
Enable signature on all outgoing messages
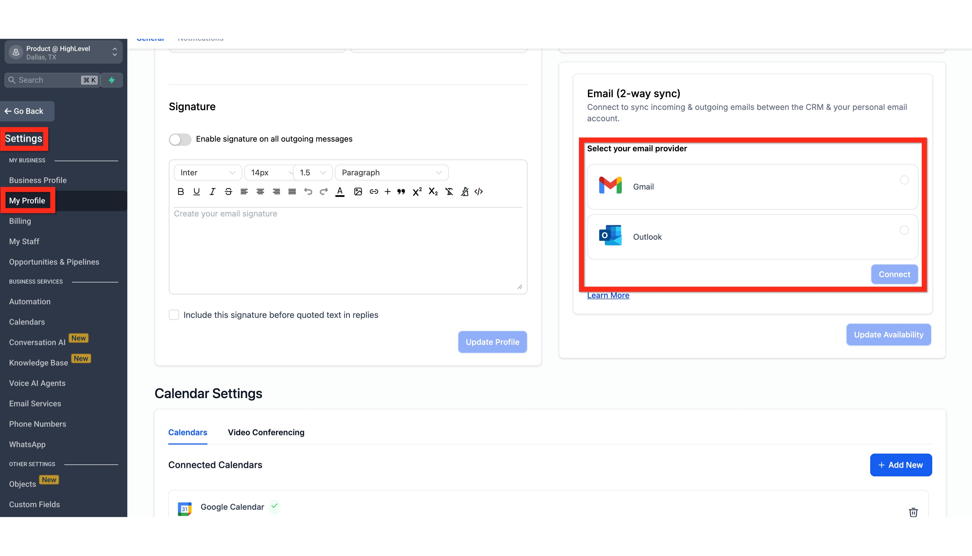point(180,139)
